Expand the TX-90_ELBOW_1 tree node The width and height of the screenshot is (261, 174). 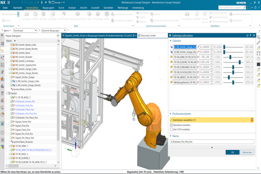point(9,158)
